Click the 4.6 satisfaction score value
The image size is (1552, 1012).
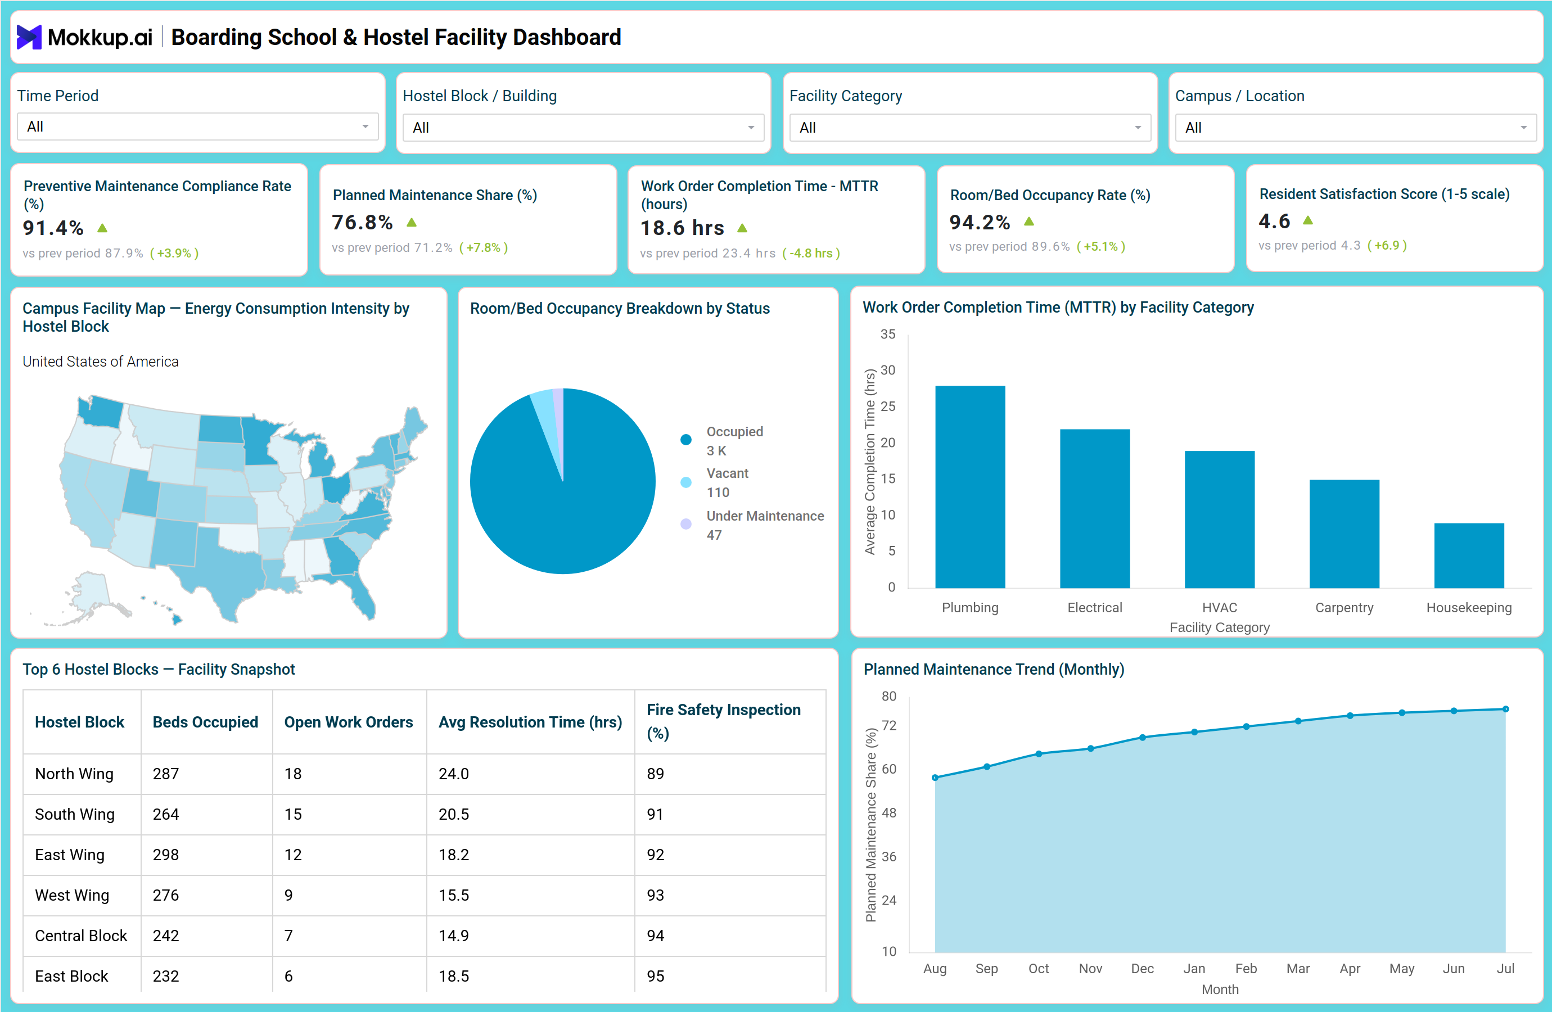pyautogui.click(x=1274, y=220)
